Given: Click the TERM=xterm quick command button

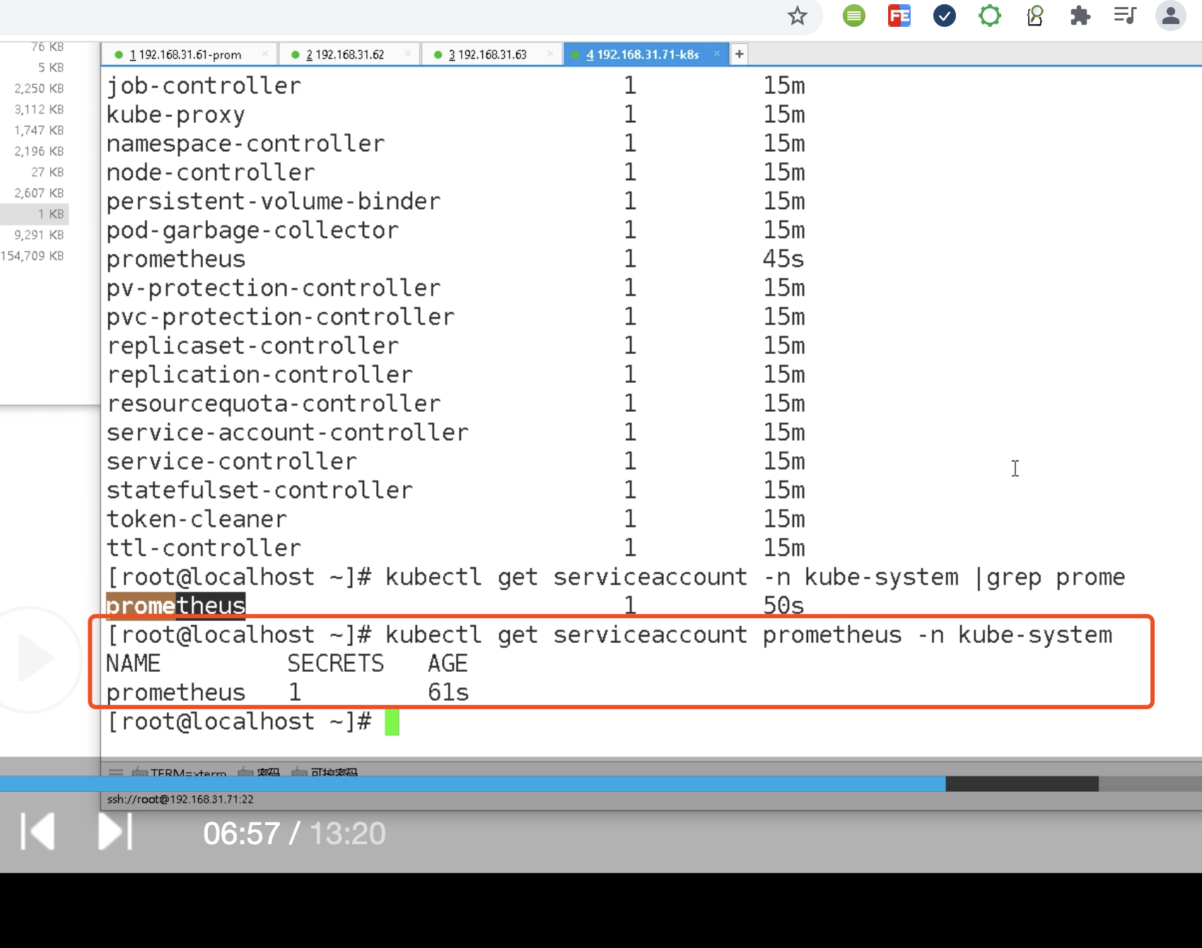Looking at the screenshot, I should click(x=179, y=773).
